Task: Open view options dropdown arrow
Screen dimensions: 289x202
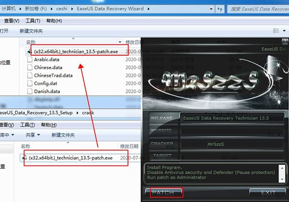Action: (x=284, y=30)
